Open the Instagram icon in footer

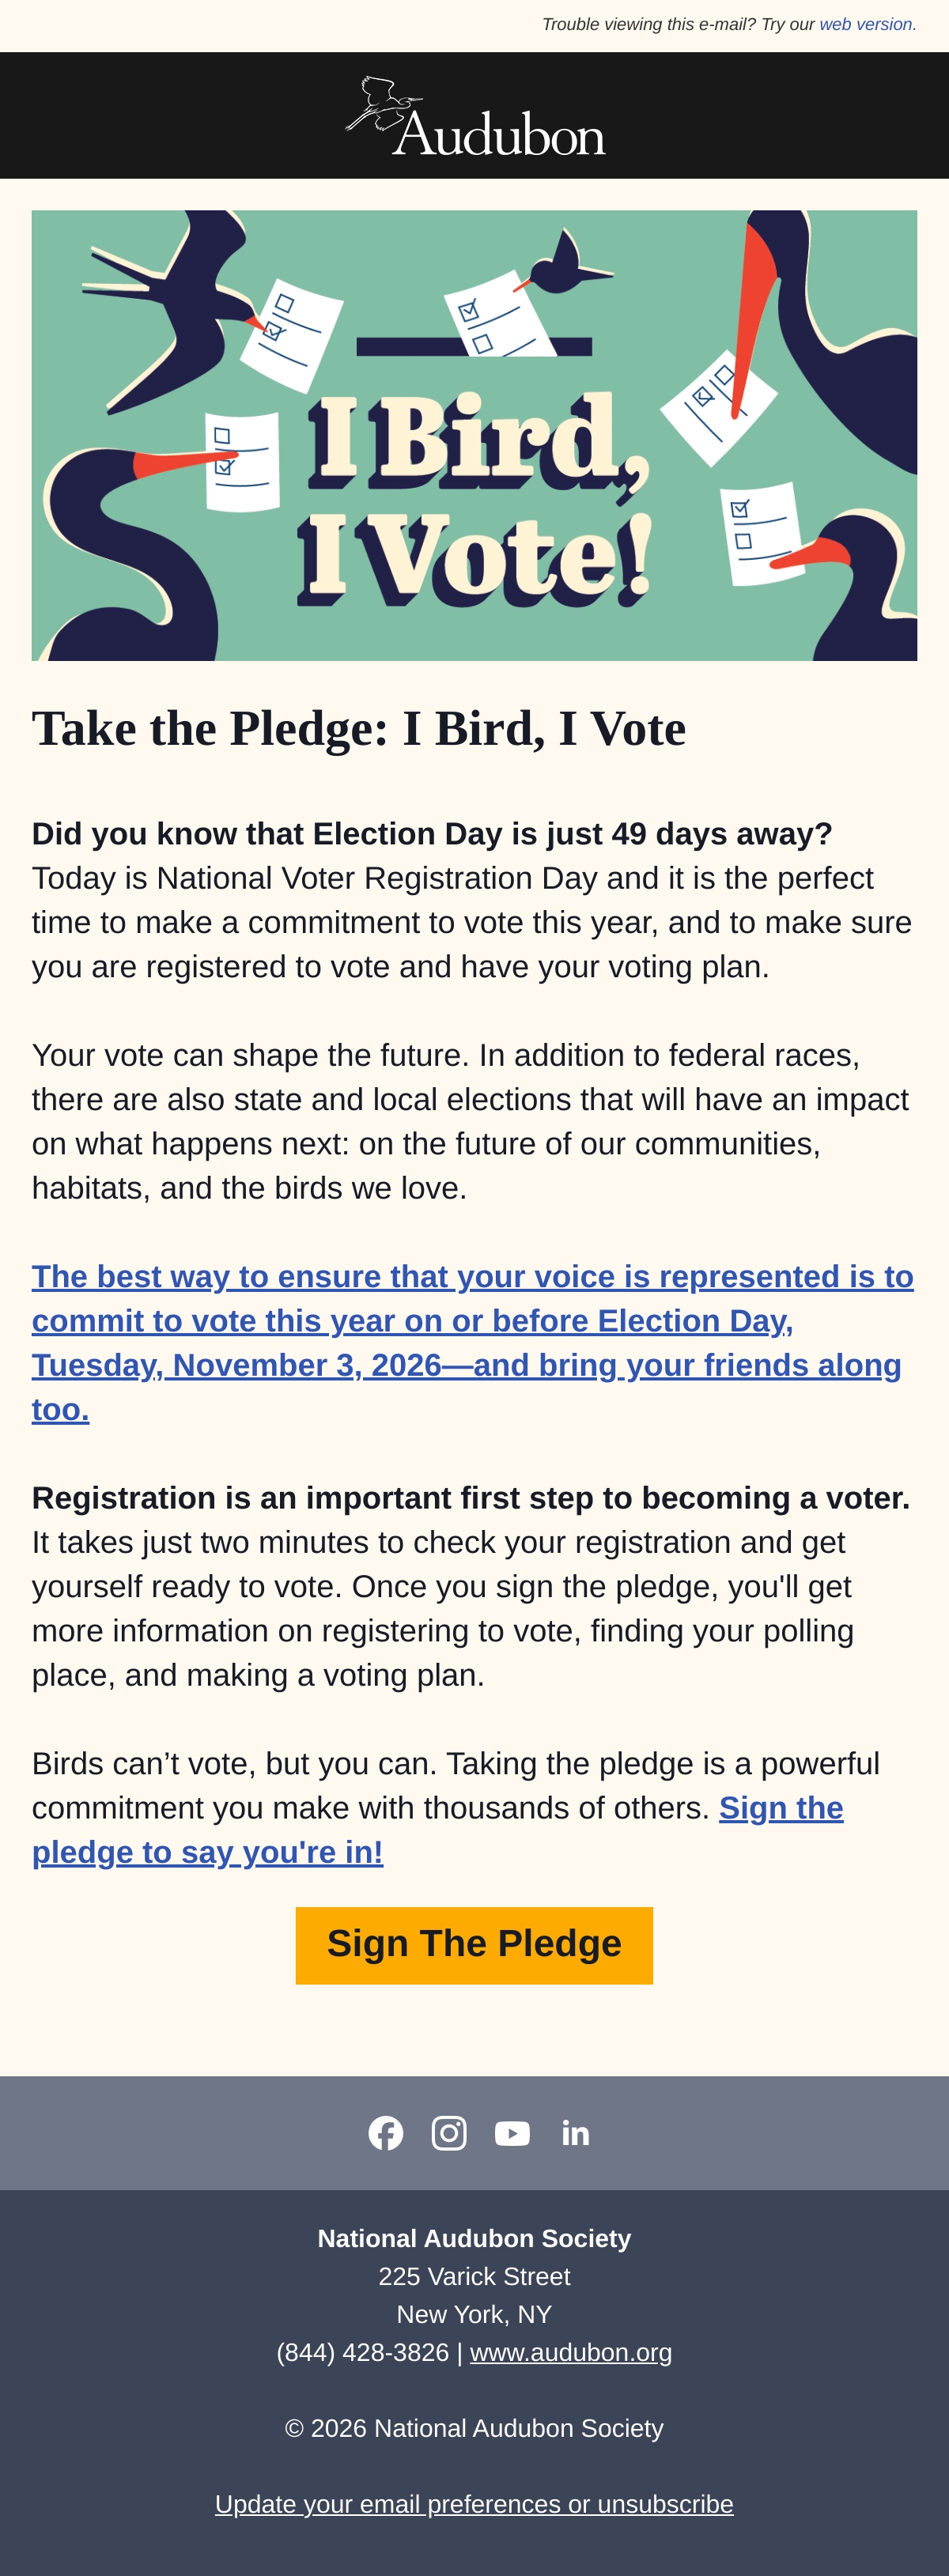449,2133
